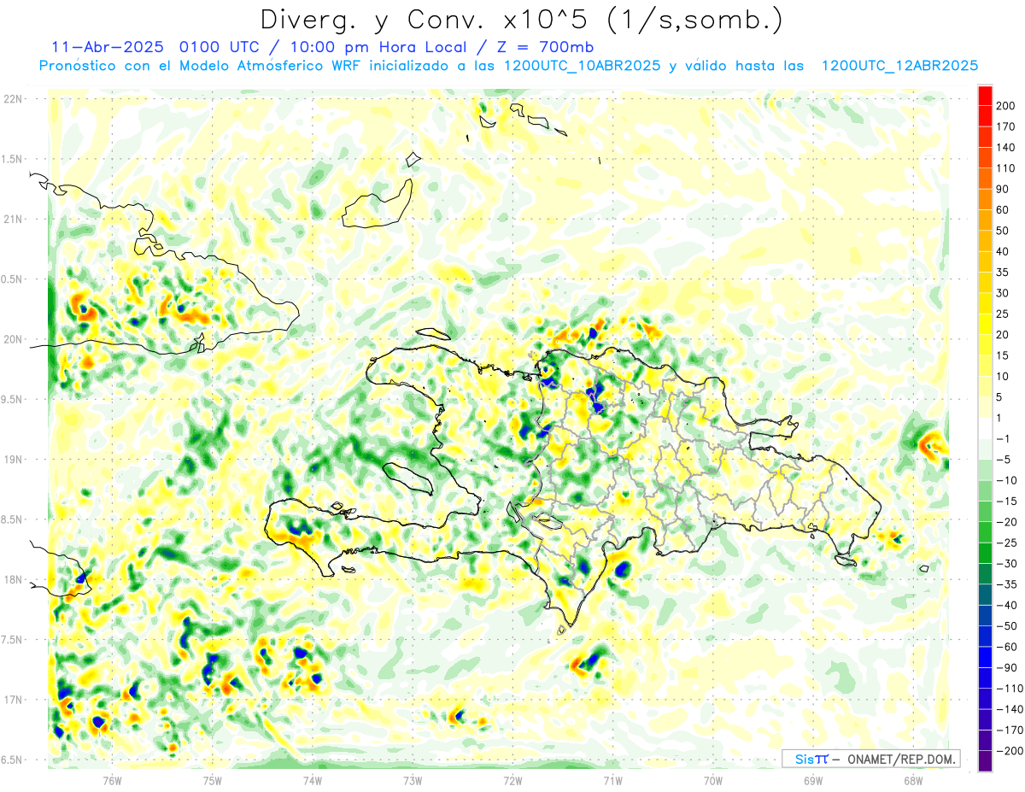The height and width of the screenshot is (792, 1025).
Task: Click the latitude label '22N'
Action: tap(14, 99)
